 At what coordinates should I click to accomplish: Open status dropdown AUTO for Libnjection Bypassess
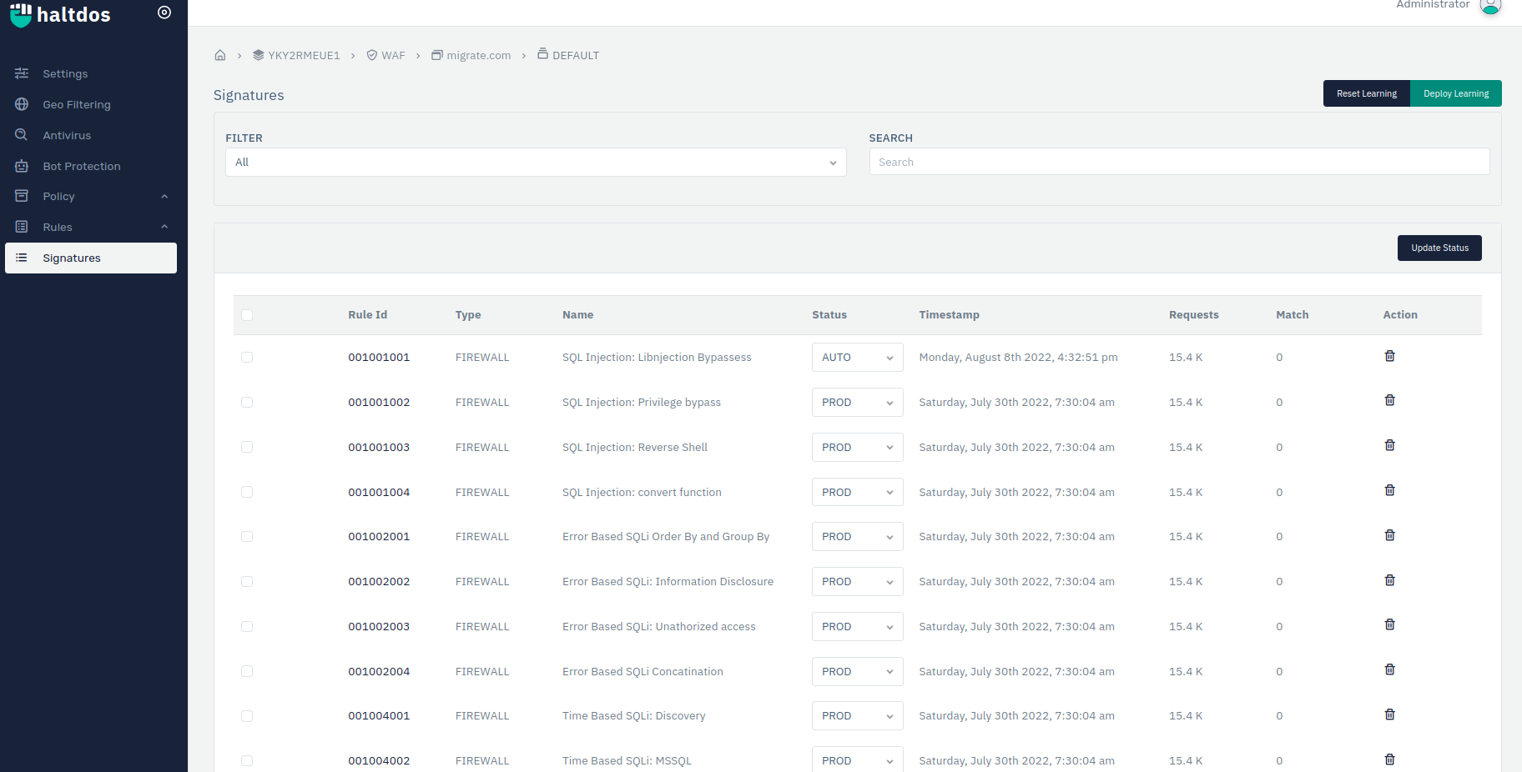tap(857, 357)
